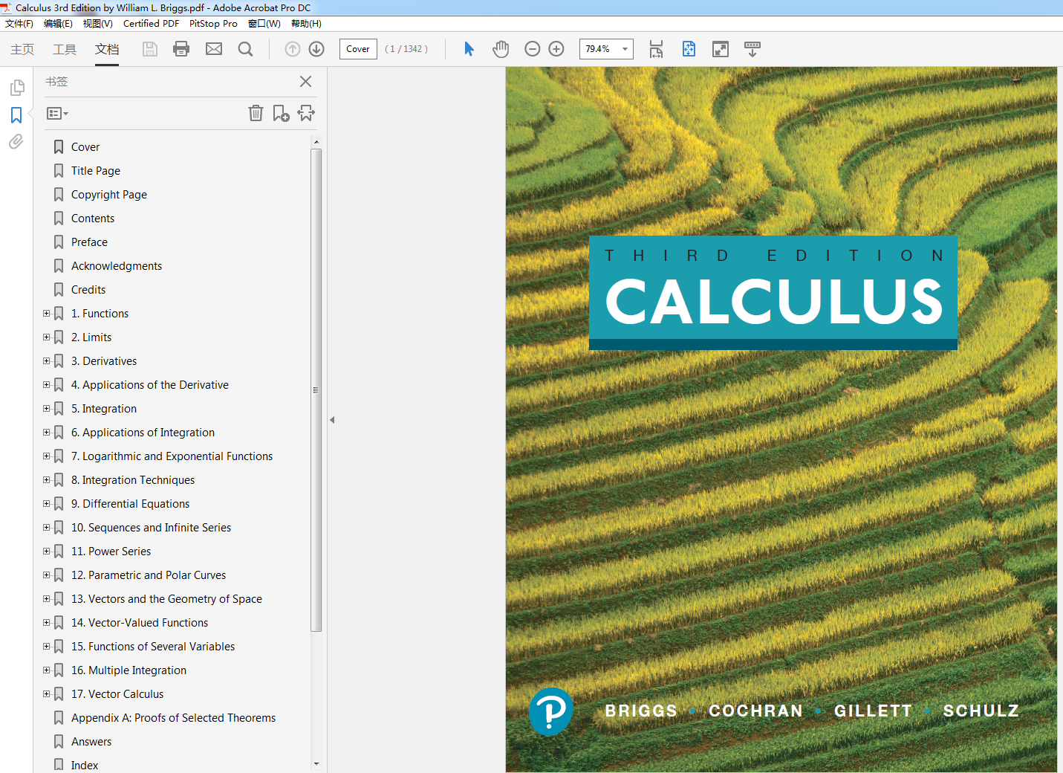Open the Page Thumbnails panel icon
Viewport: 1063px width, 773px height.
16,88
